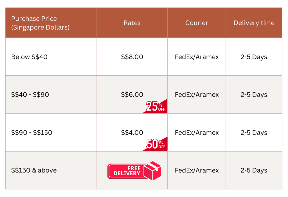The image size is (288, 197).
Task: Click FedEx/Aramex in the S$150 & above row
Action: (x=197, y=170)
